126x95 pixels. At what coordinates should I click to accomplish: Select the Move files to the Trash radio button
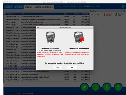pyautogui.click(x=50, y=45)
